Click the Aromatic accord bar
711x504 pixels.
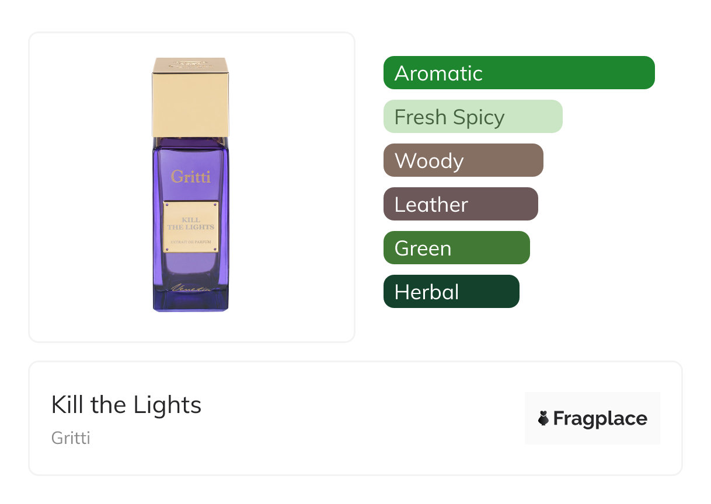click(519, 73)
